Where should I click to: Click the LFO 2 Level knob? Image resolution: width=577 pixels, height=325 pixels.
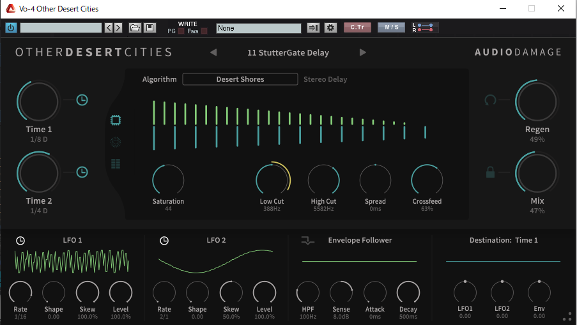[x=265, y=292]
